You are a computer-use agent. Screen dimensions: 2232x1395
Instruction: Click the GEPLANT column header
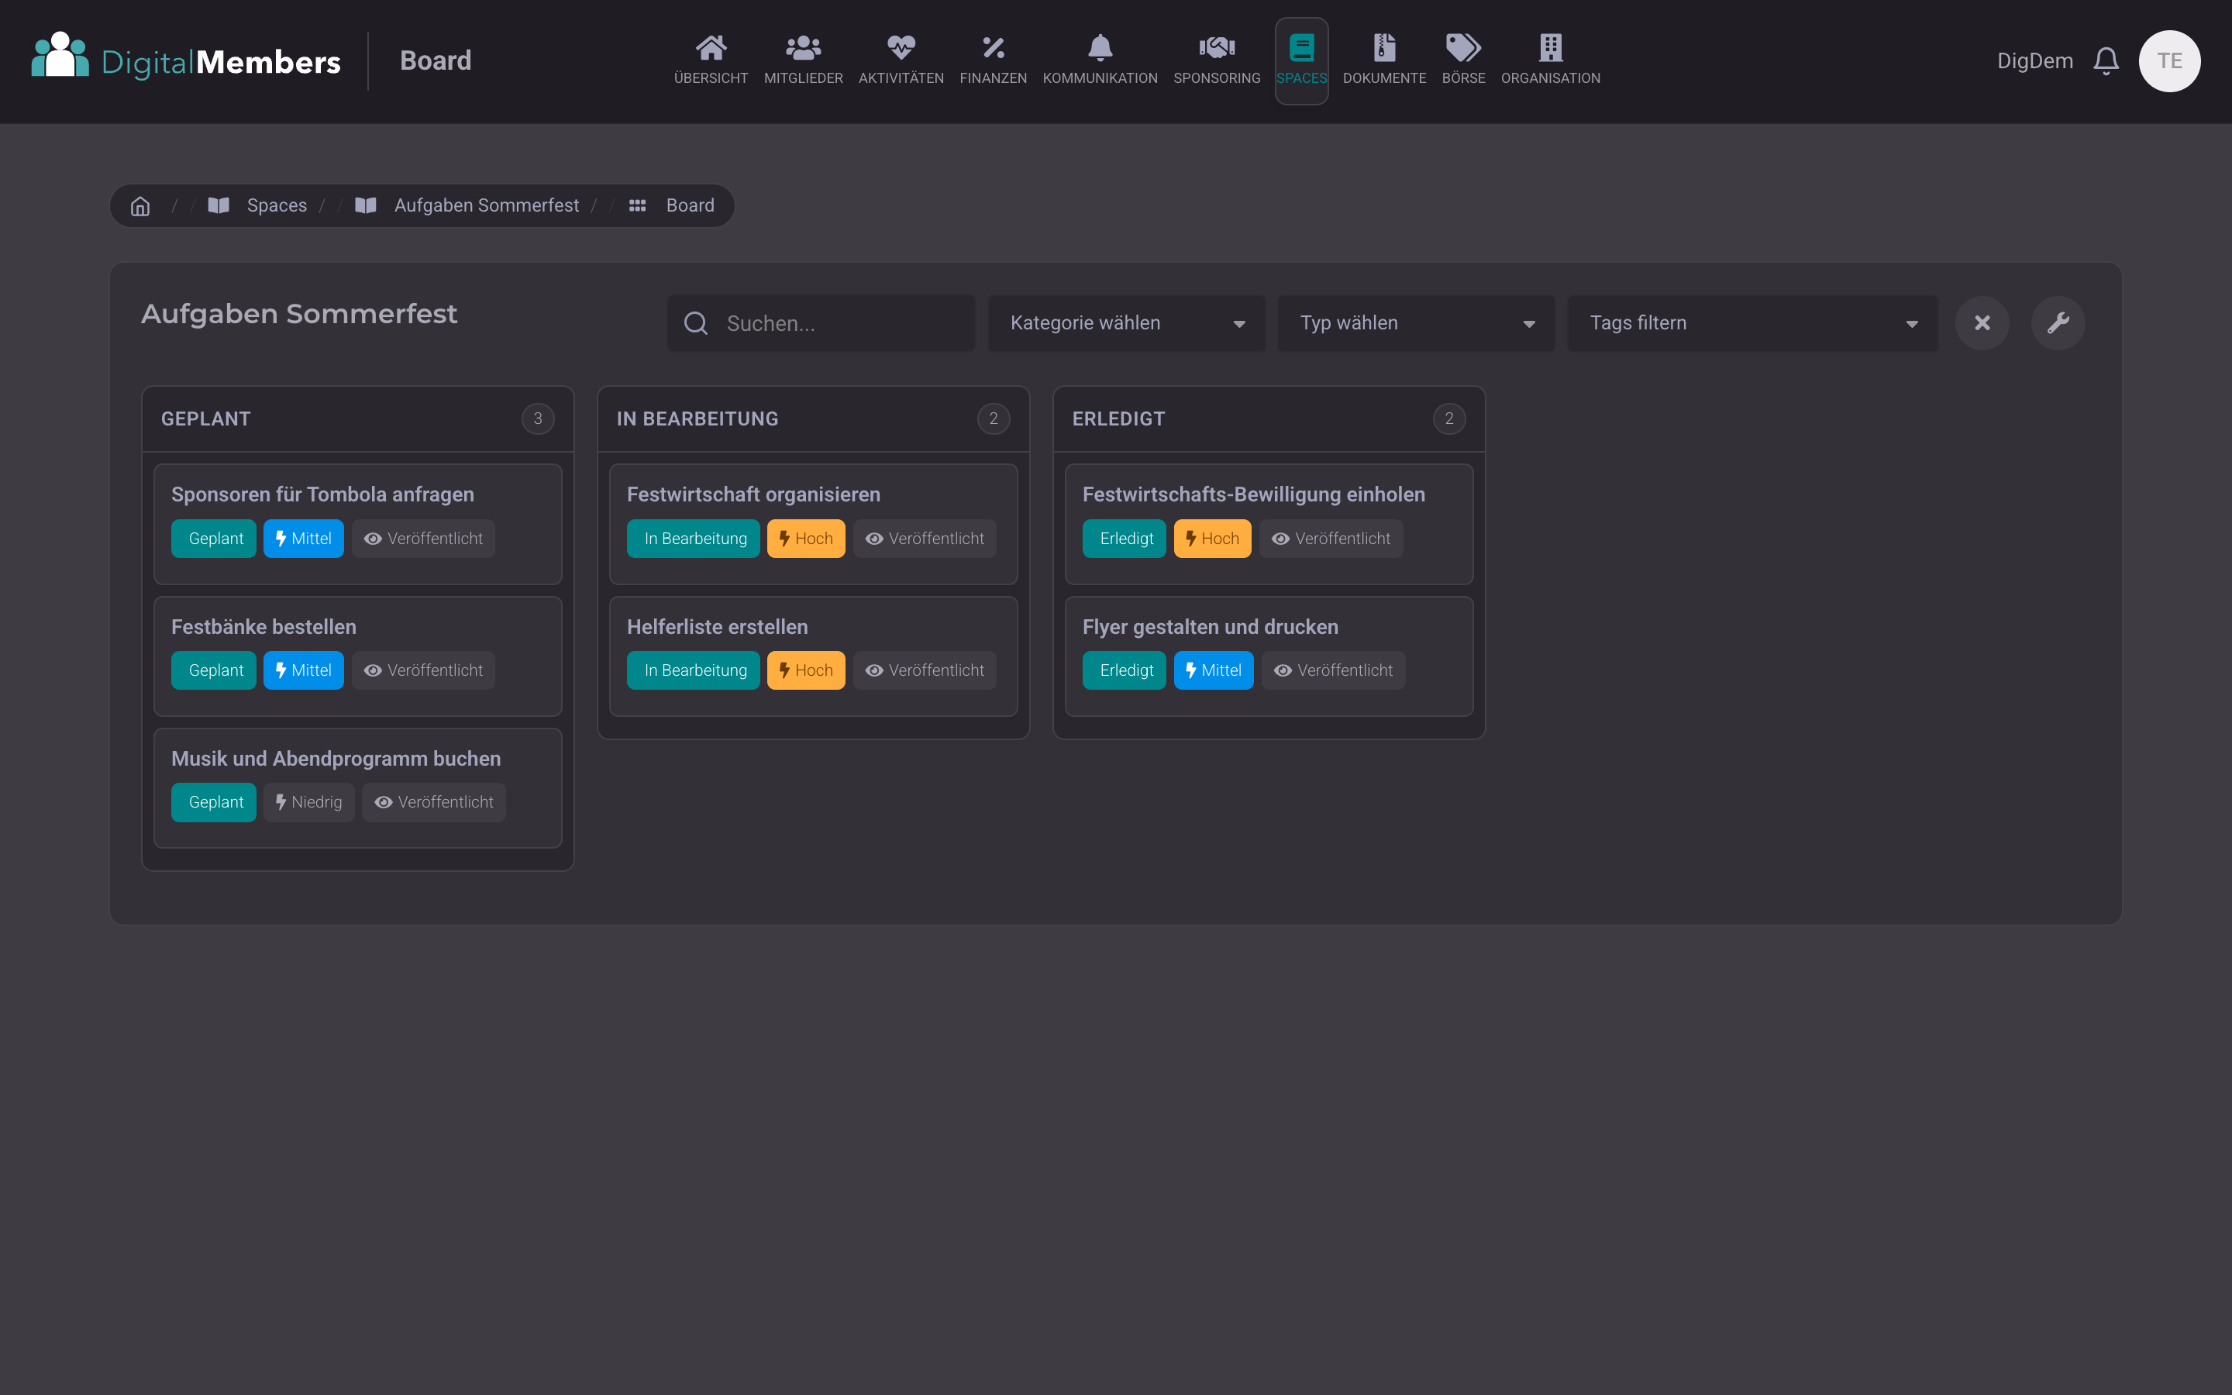tap(358, 418)
